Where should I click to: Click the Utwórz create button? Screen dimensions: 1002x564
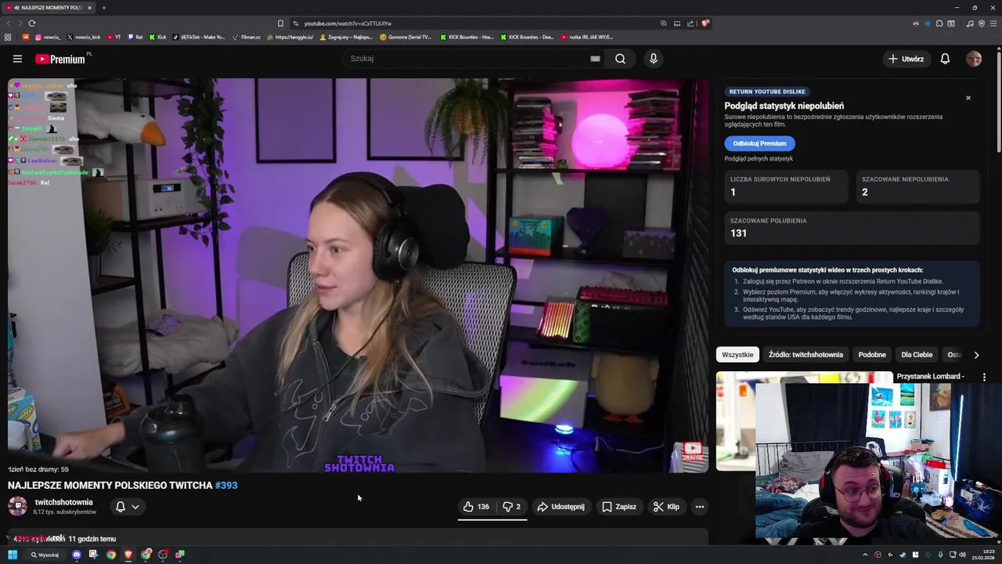(x=906, y=59)
